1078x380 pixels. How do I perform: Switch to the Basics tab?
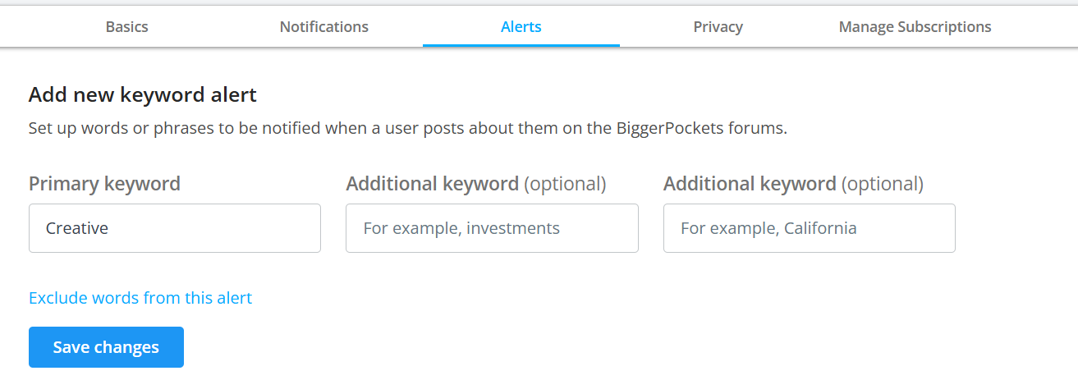point(127,27)
